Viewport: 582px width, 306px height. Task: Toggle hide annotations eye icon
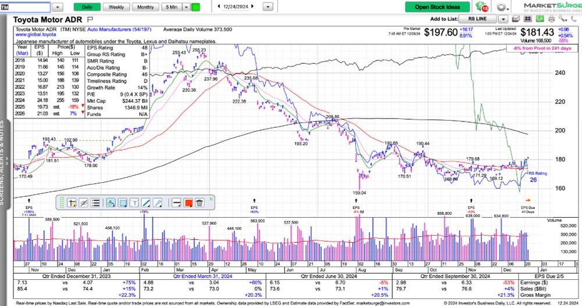point(84,203)
